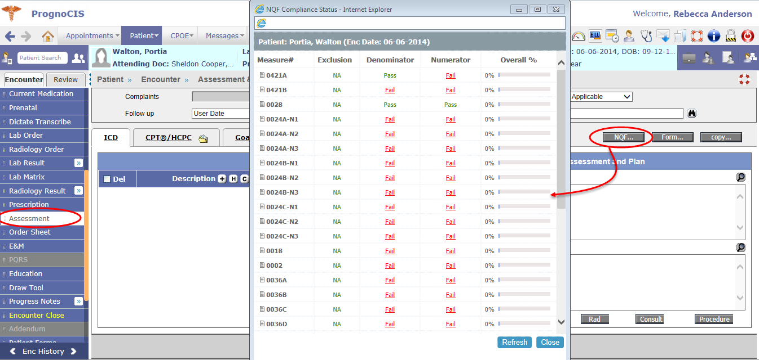Open the dashboard gauge icon

point(579,36)
